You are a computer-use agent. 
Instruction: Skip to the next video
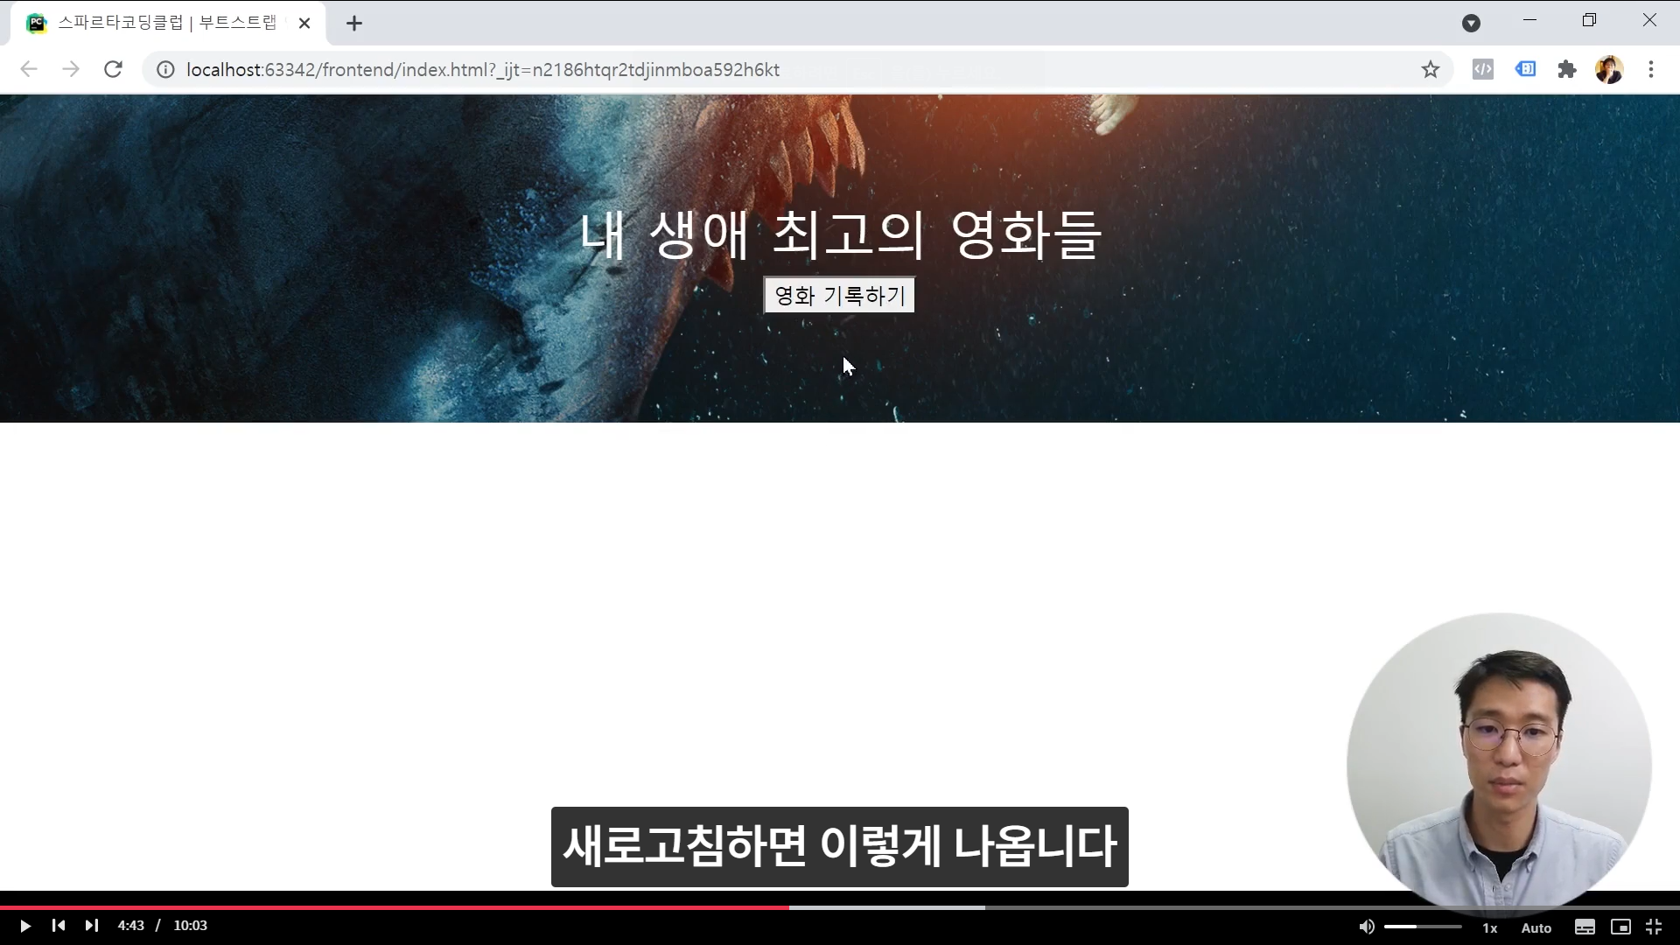(x=91, y=926)
